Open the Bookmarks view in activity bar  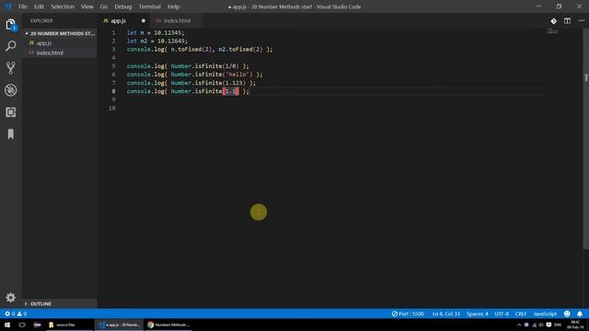pyautogui.click(x=10, y=134)
